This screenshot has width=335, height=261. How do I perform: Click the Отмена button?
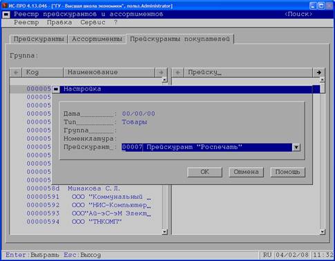click(246, 172)
